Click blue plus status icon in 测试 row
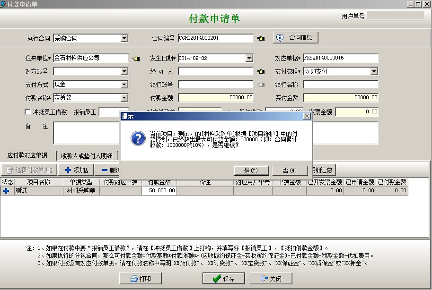Viewport: 432px width, 290px height. pyautogui.click(x=6, y=191)
